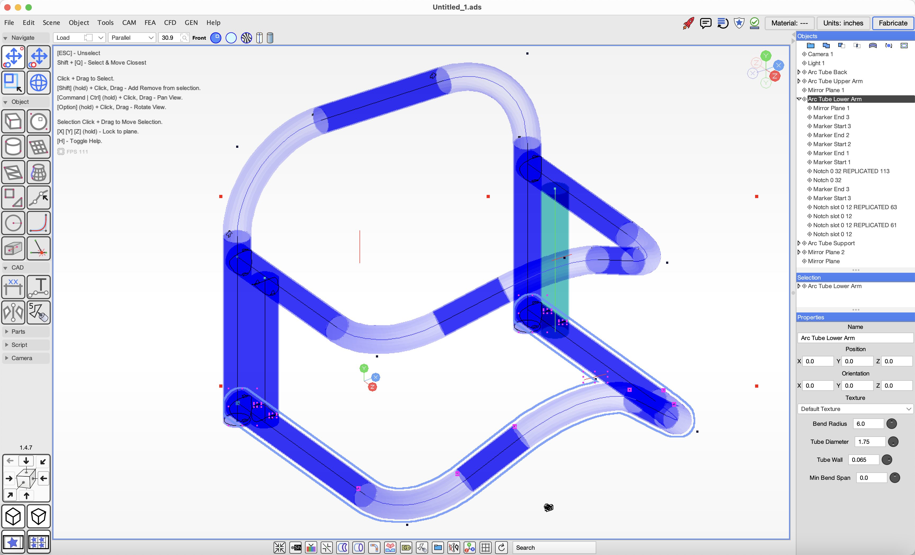Viewport: 915px width, 555px height.
Task: Click the Units: inches button
Action: tap(843, 23)
